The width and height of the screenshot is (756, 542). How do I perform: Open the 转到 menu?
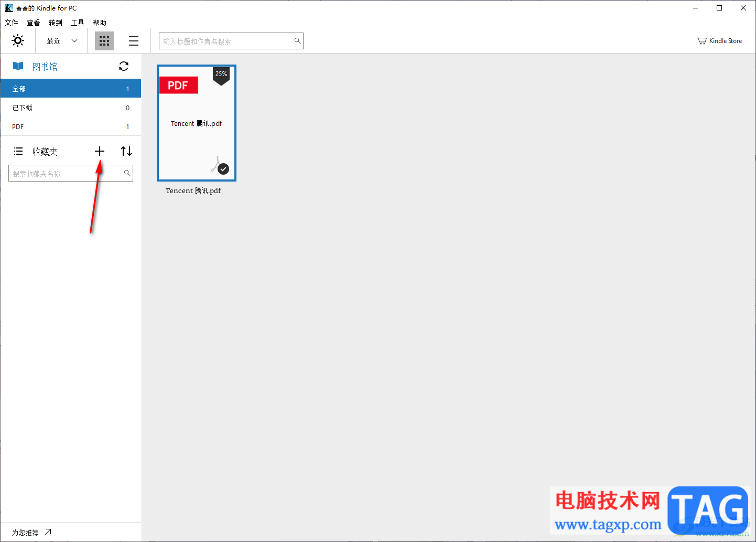pos(56,23)
